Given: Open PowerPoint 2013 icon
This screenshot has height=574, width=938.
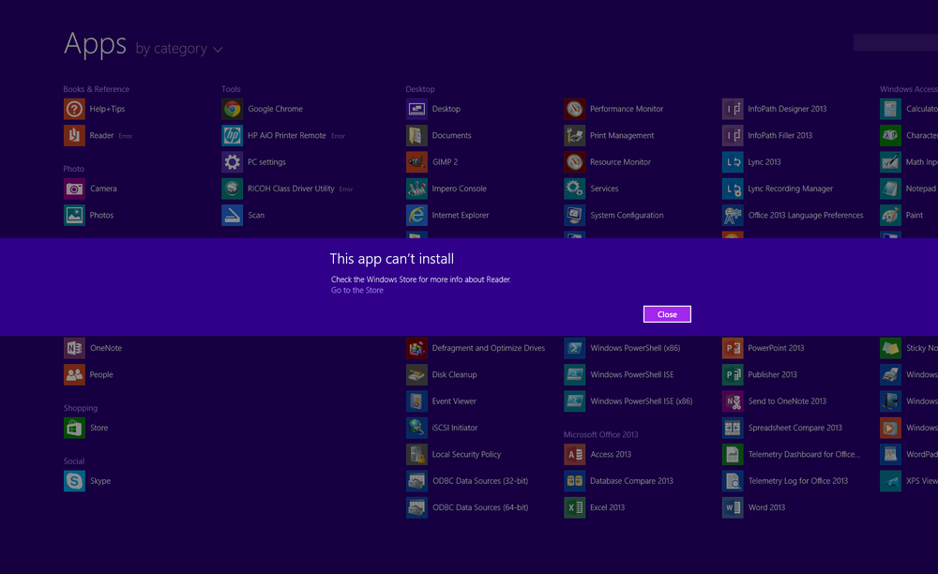Looking at the screenshot, I should tap(733, 348).
